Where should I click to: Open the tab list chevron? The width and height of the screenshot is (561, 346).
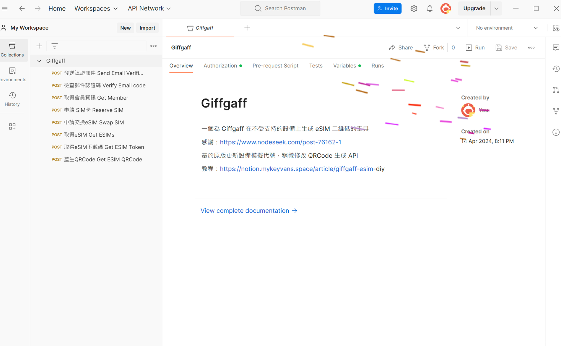point(458,28)
